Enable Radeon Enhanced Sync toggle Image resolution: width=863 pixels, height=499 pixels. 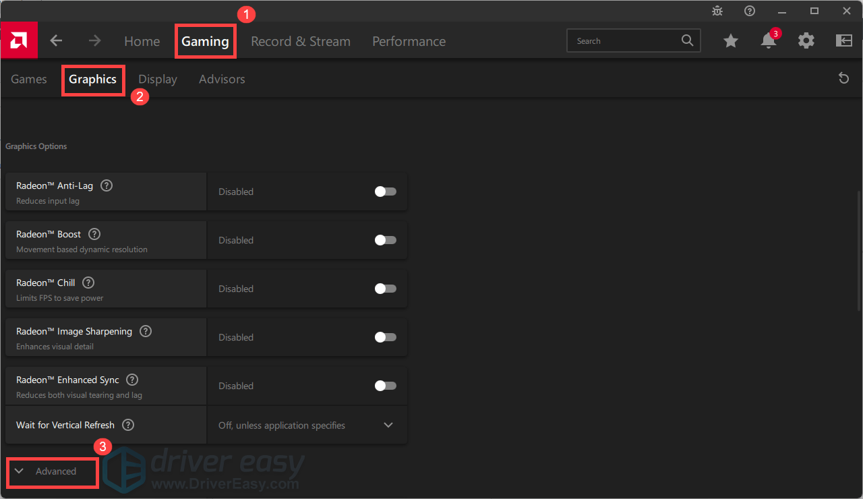click(x=386, y=386)
